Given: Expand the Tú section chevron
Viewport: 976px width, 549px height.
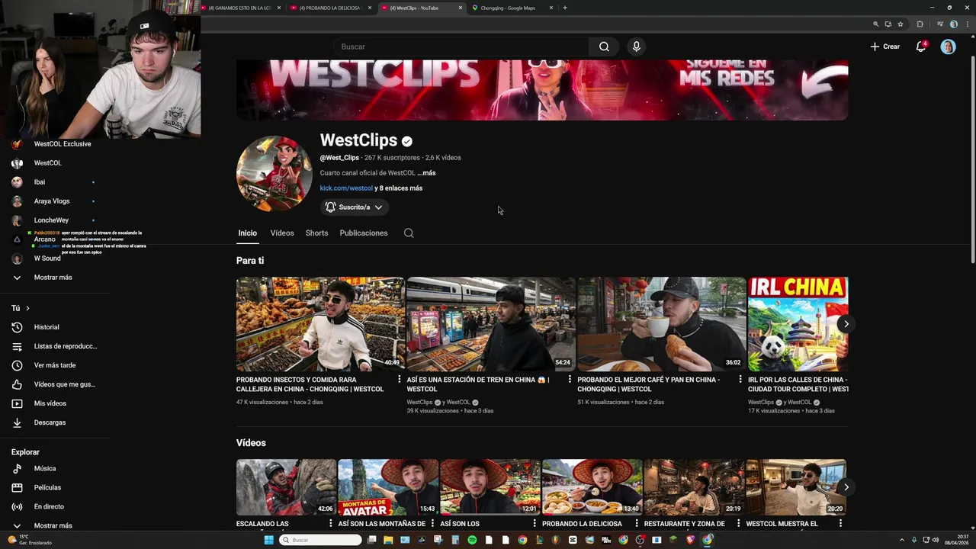Looking at the screenshot, I should pos(27,308).
